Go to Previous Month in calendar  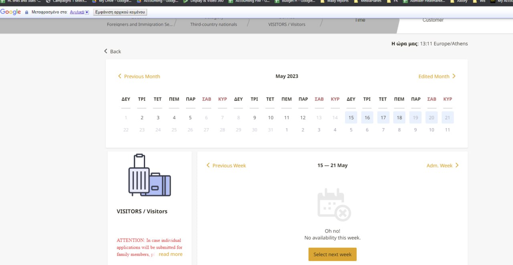click(x=139, y=76)
